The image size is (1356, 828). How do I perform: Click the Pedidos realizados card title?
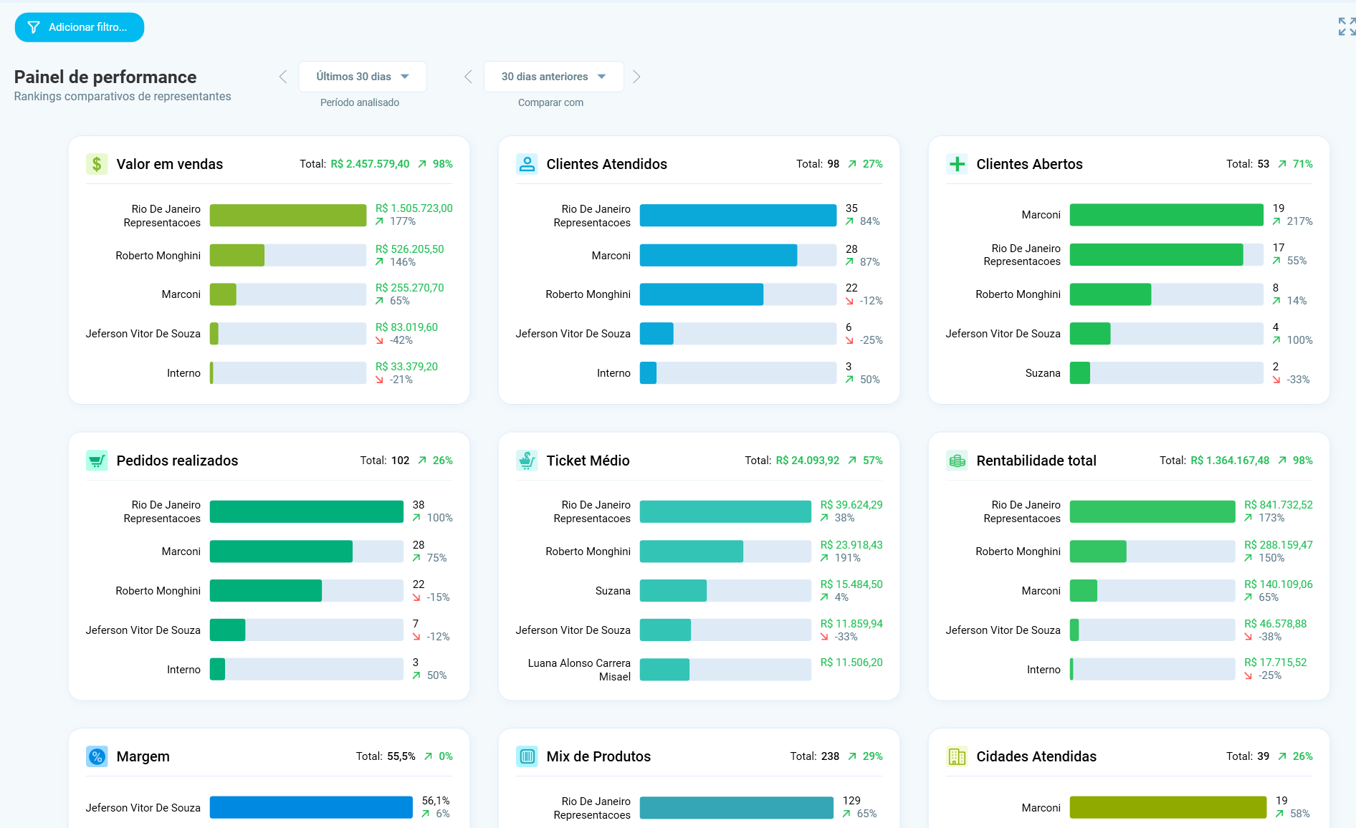tap(177, 461)
